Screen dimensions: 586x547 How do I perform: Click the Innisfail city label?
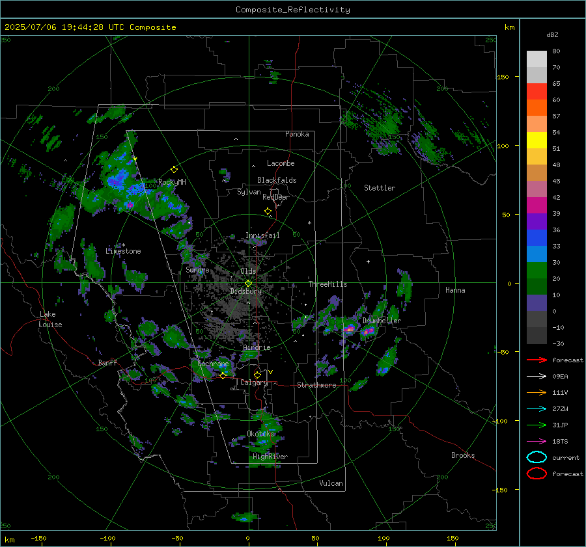(x=262, y=235)
